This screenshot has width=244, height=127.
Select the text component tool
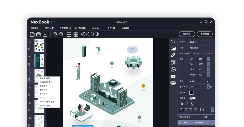pyautogui.click(x=173, y=42)
